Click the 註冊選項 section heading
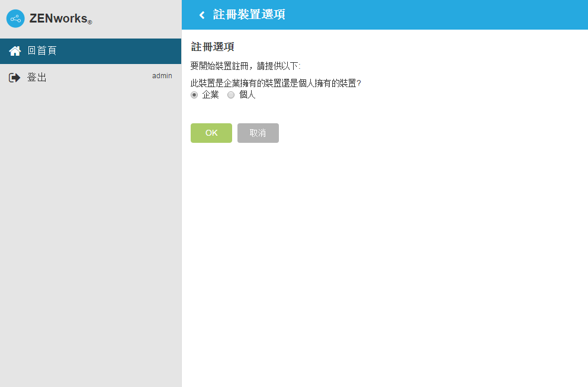The image size is (588, 387). pos(213,47)
